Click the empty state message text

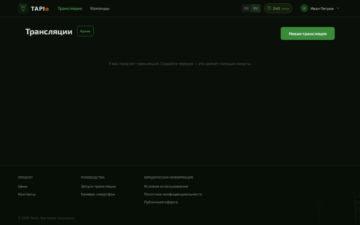click(x=180, y=64)
